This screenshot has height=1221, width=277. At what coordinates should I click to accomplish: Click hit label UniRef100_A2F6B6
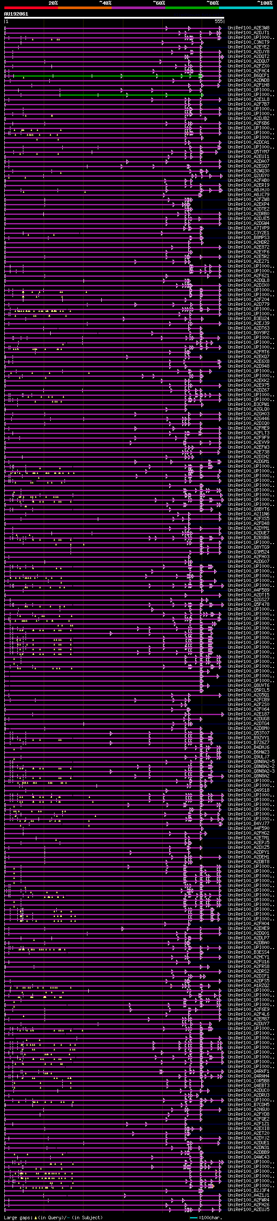pyautogui.click(x=248, y=123)
